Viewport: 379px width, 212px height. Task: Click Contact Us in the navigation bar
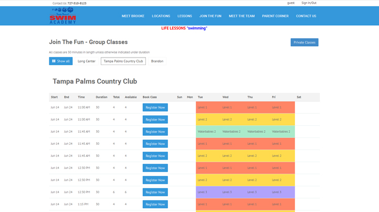coord(306,16)
